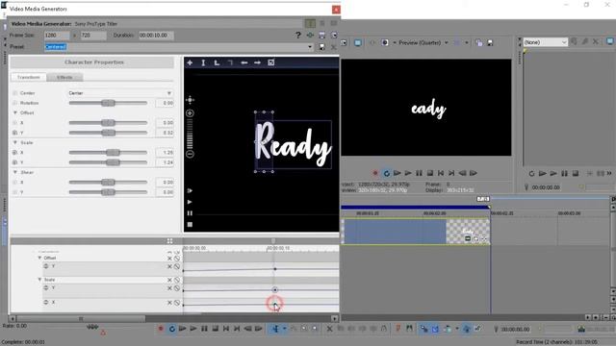This screenshot has height=346, width=616.
Task: Click video preview on external monitor icon
Action: click(x=358, y=42)
